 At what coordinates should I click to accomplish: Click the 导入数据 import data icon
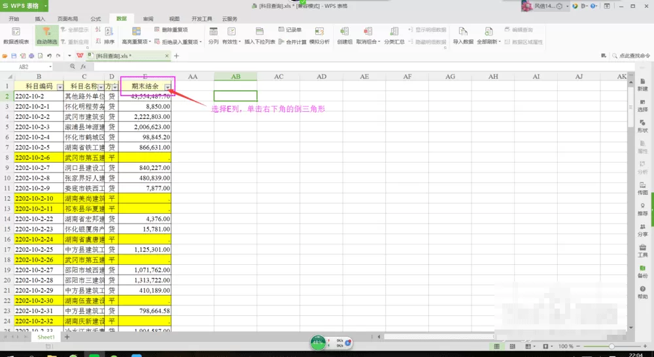coord(463,36)
